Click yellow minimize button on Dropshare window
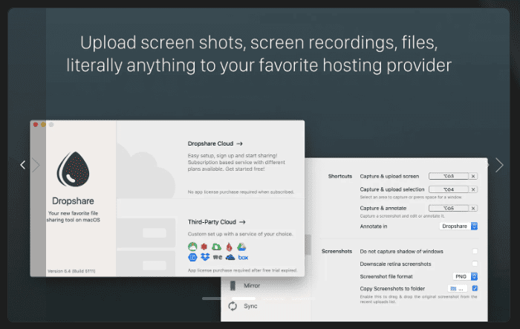The image size is (520, 329). (x=43, y=125)
